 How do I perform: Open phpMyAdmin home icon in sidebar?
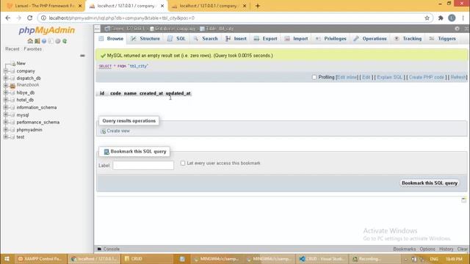tap(30, 41)
